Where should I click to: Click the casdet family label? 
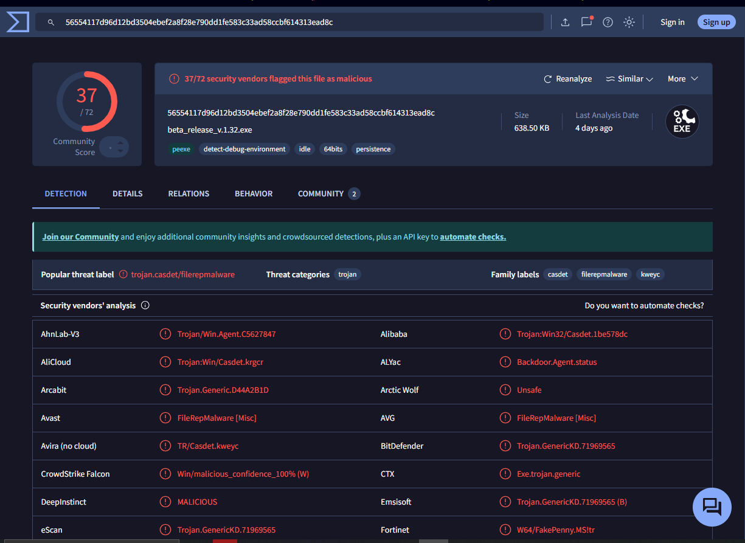point(558,274)
